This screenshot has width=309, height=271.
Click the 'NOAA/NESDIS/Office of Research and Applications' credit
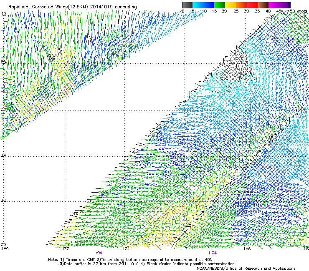click(246, 268)
